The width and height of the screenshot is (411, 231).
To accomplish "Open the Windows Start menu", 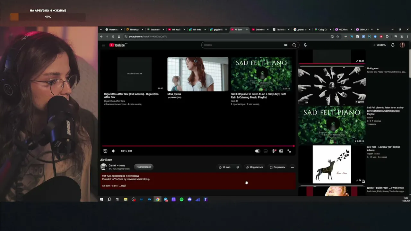I will click(101, 200).
